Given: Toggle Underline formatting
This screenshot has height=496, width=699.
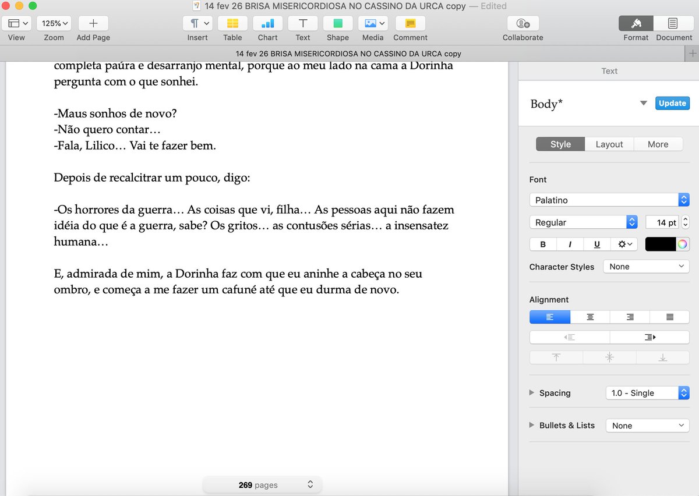Looking at the screenshot, I should tap(597, 245).
